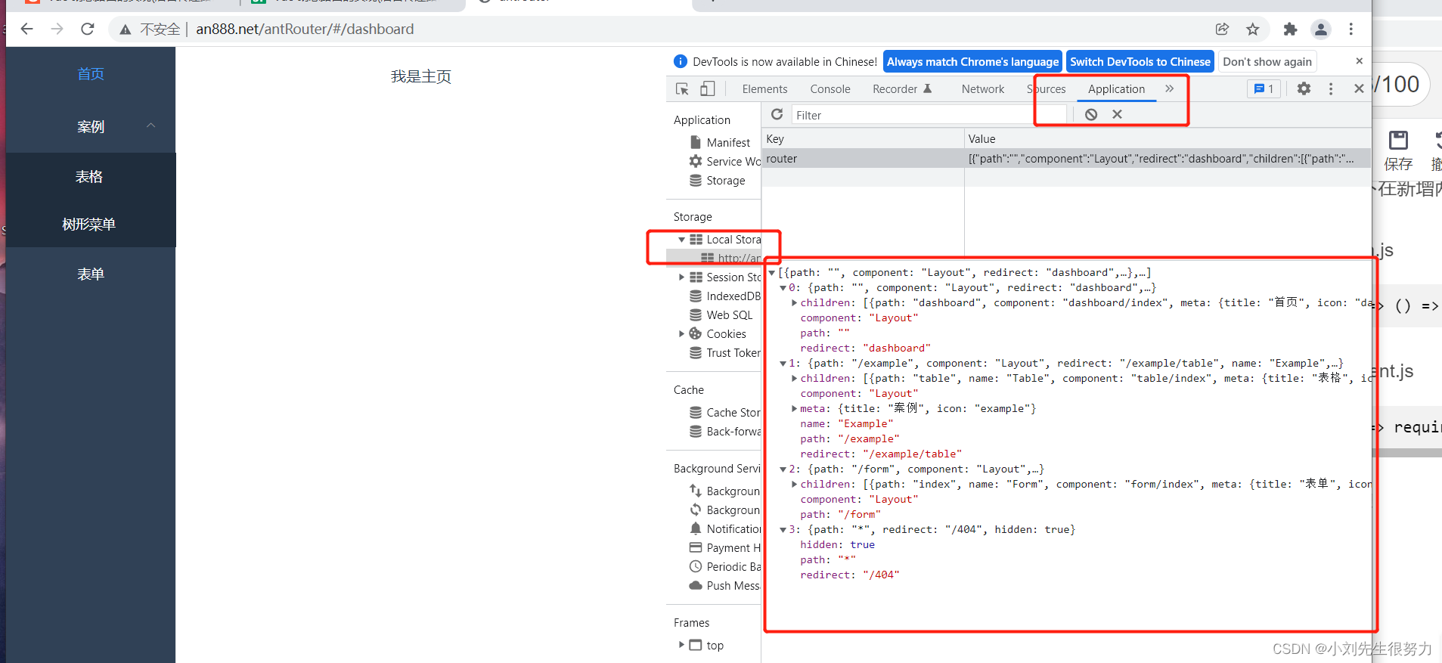
Task: Click the inspect element picker icon
Action: (682, 89)
